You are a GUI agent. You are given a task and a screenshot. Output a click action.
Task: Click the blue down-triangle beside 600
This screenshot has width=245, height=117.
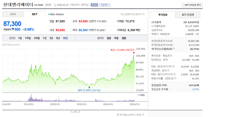click(x=13, y=29)
